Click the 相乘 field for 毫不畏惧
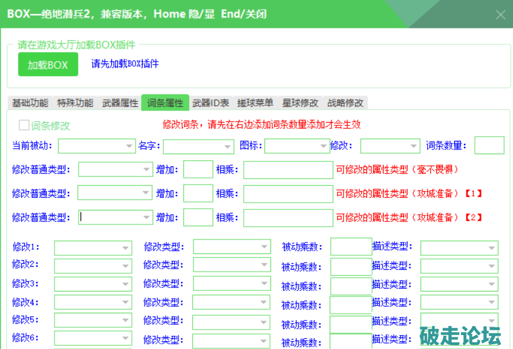Image resolution: width=513 pixels, height=349 pixels. [288, 170]
